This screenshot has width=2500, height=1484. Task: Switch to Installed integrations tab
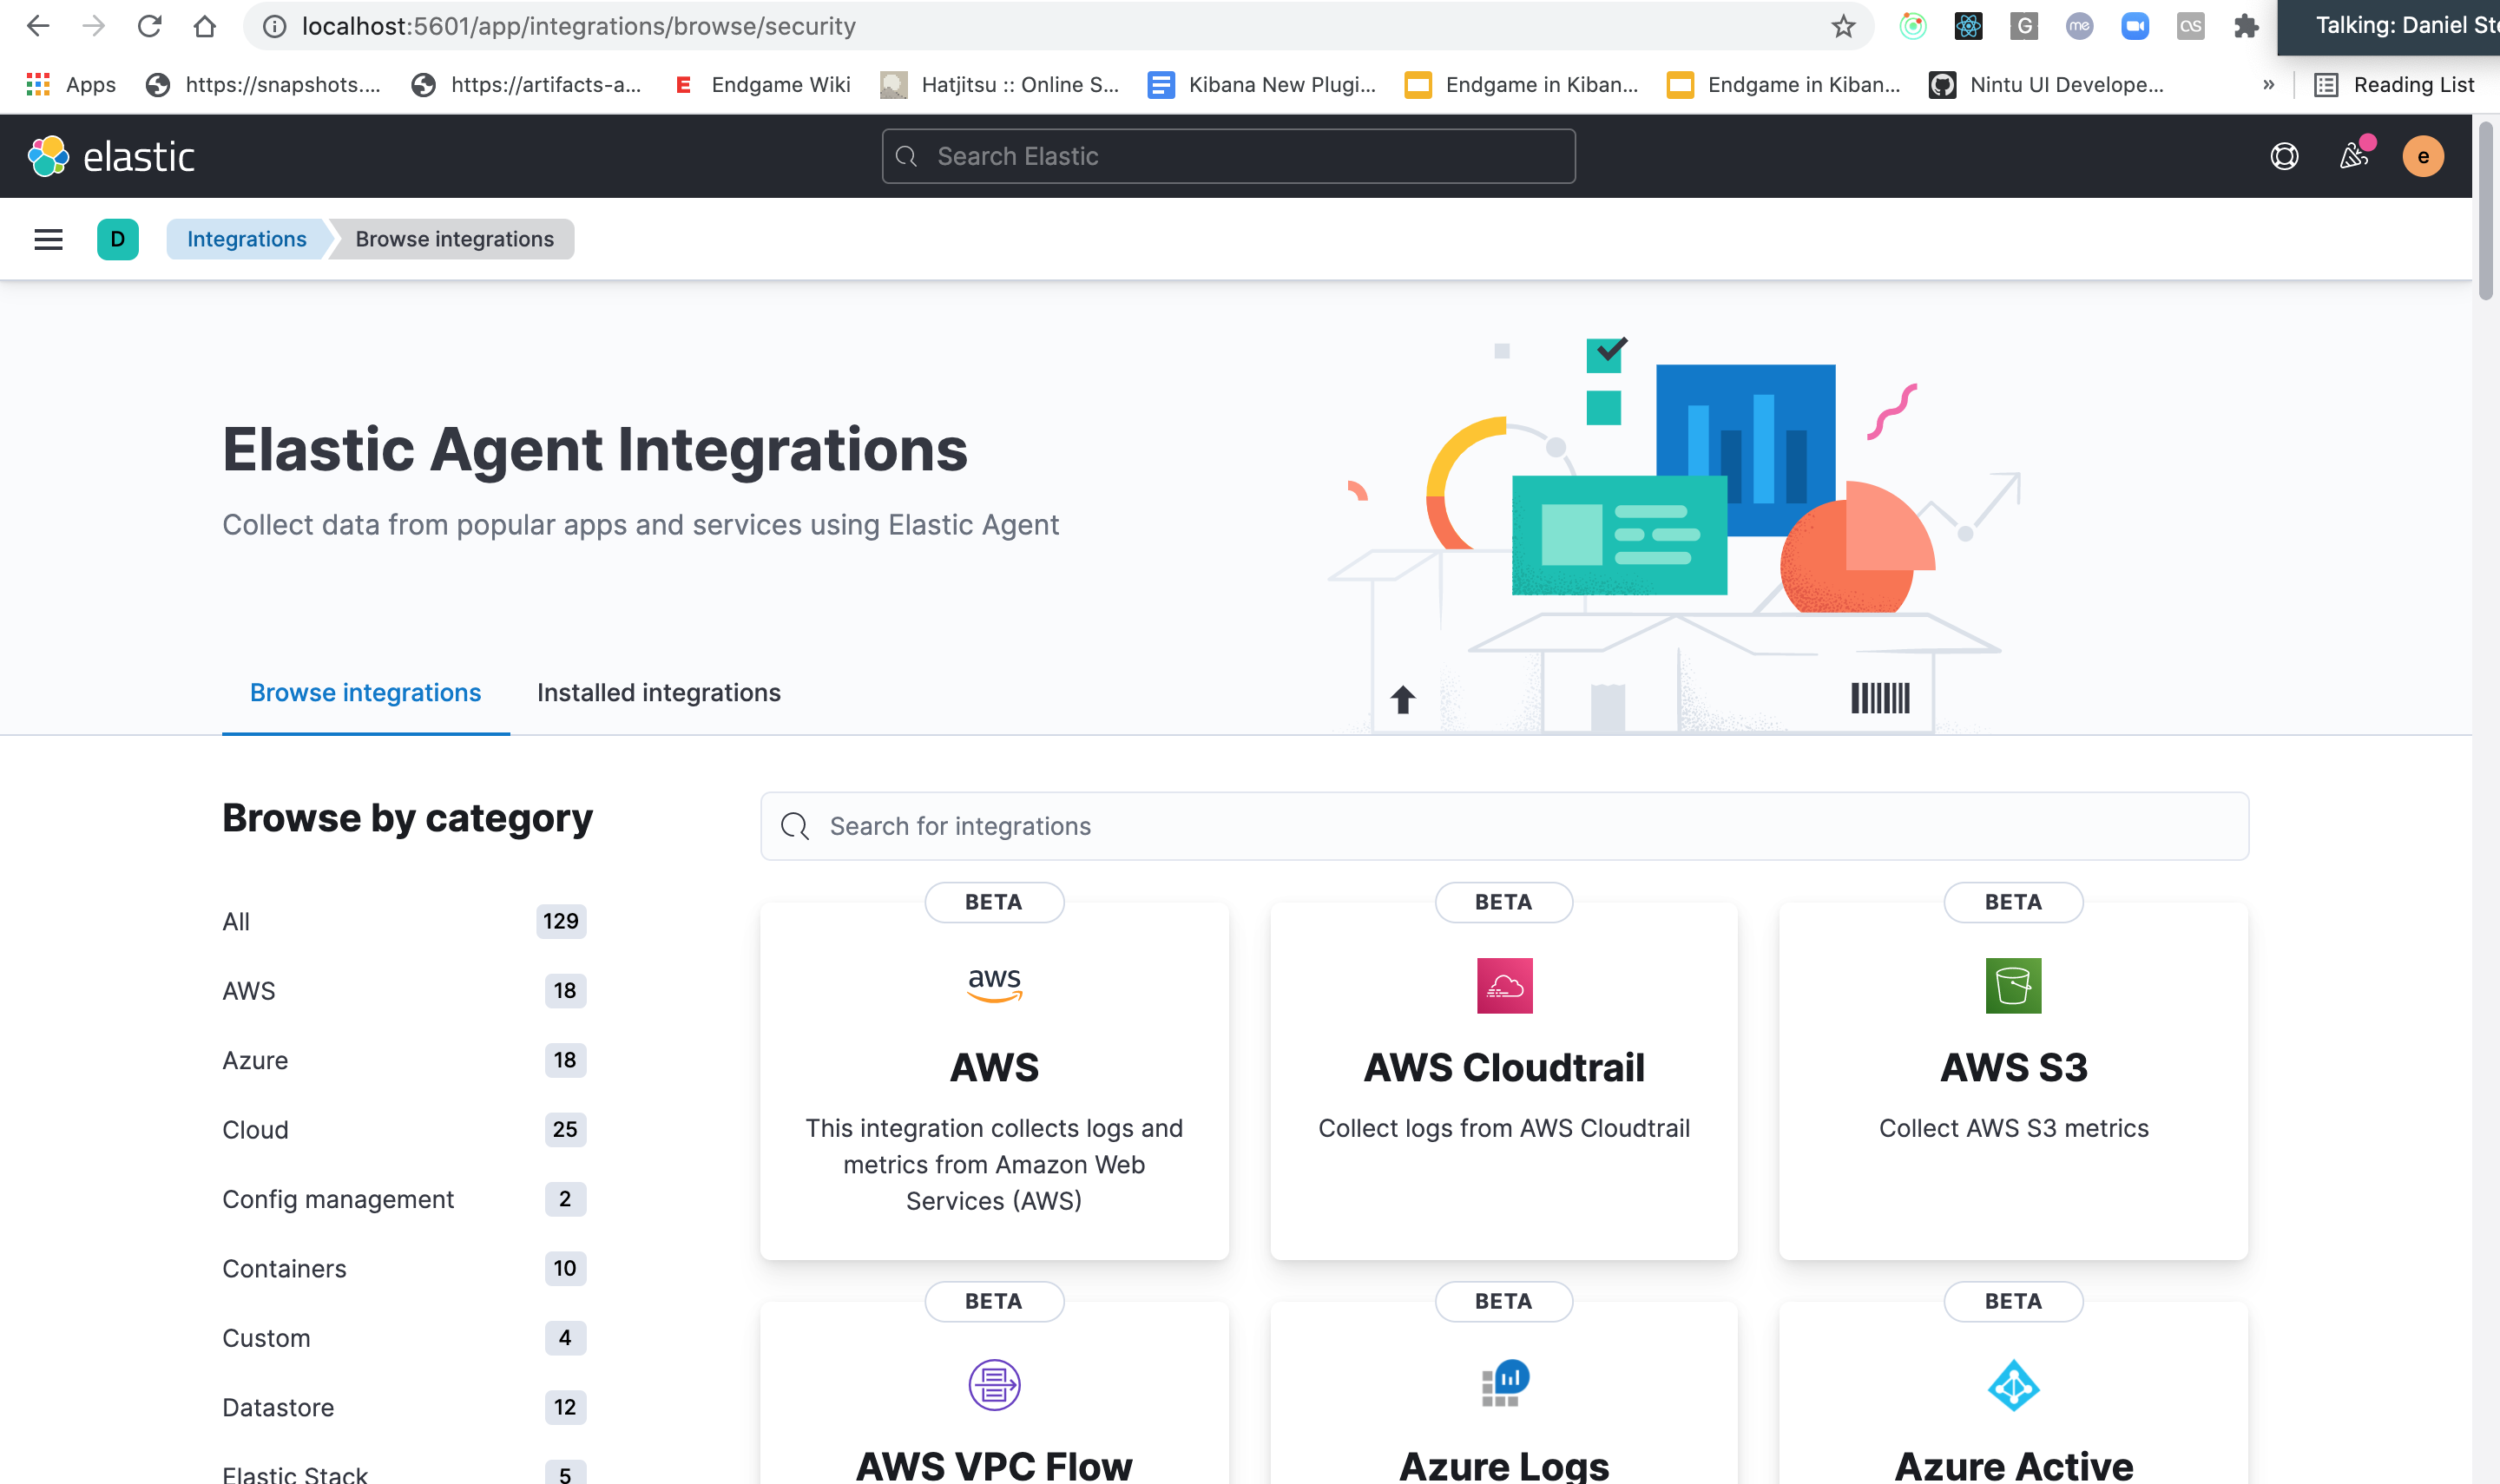pyautogui.click(x=658, y=692)
